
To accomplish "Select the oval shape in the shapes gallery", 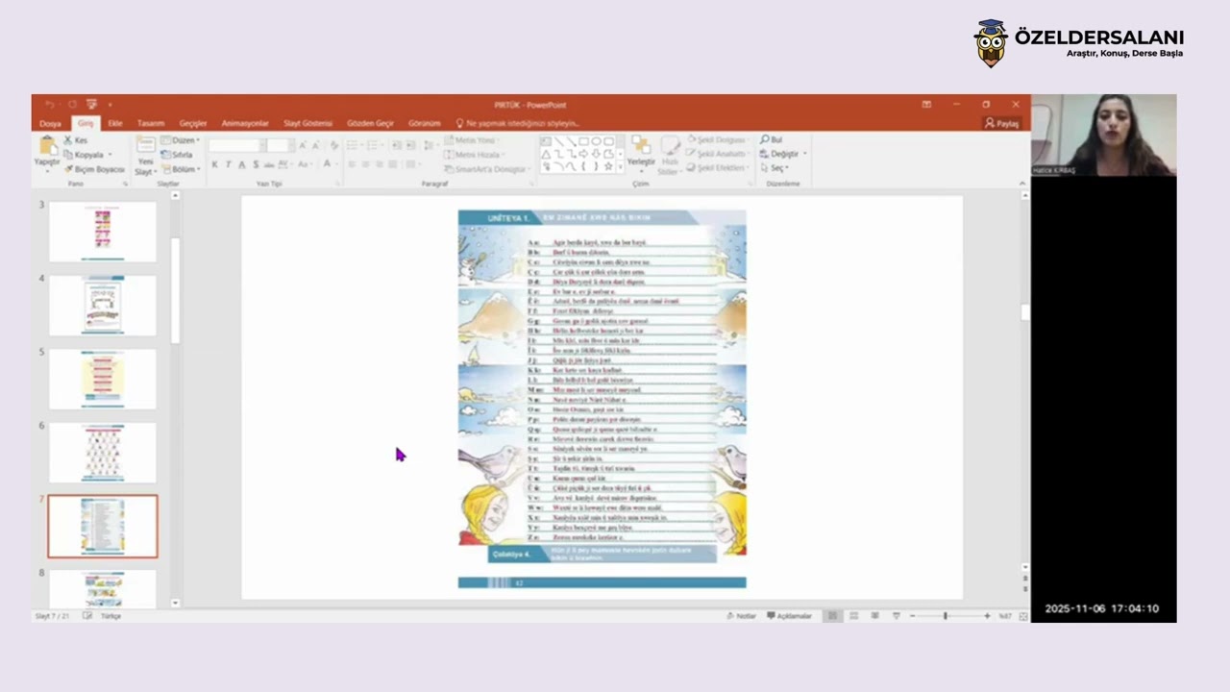I will [x=596, y=141].
